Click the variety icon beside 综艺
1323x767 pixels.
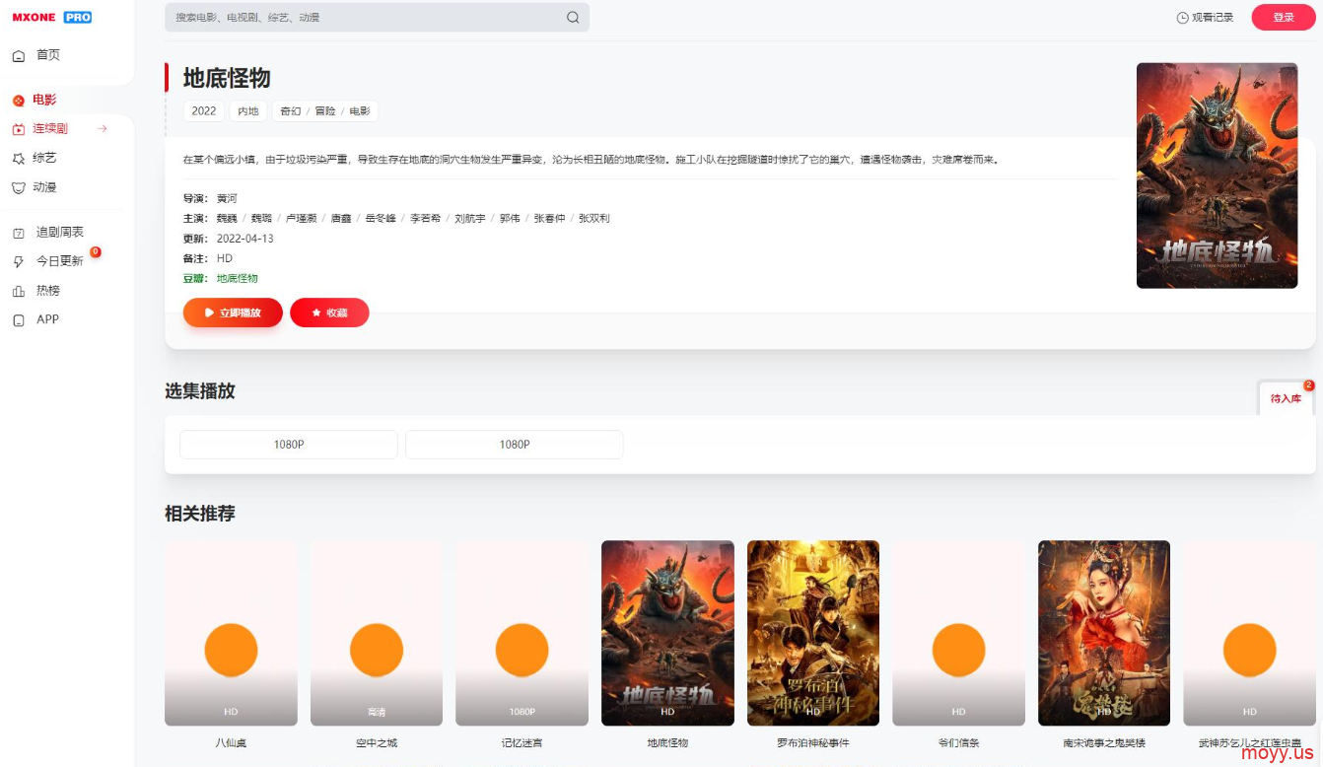click(x=19, y=158)
